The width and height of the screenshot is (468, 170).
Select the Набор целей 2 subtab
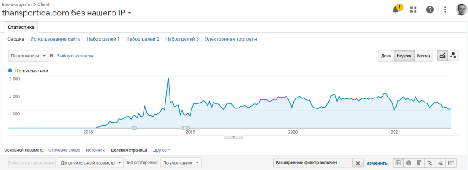tap(143, 39)
